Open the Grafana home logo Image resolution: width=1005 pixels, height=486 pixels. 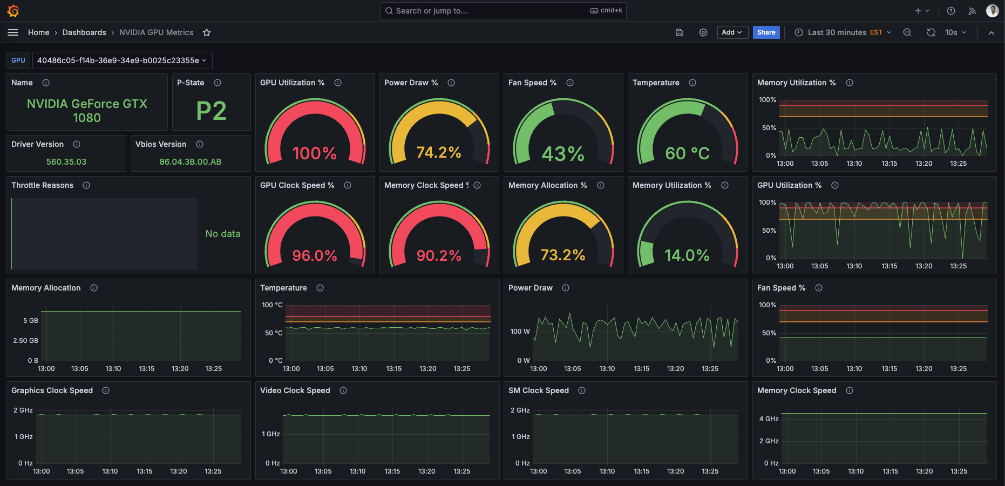[x=13, y=11]
